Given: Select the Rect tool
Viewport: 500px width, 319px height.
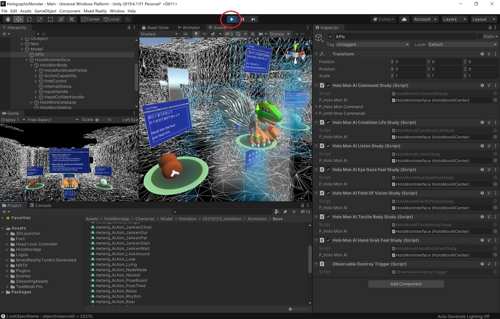Looking at the screenshot, I should [x=50, y=19].
